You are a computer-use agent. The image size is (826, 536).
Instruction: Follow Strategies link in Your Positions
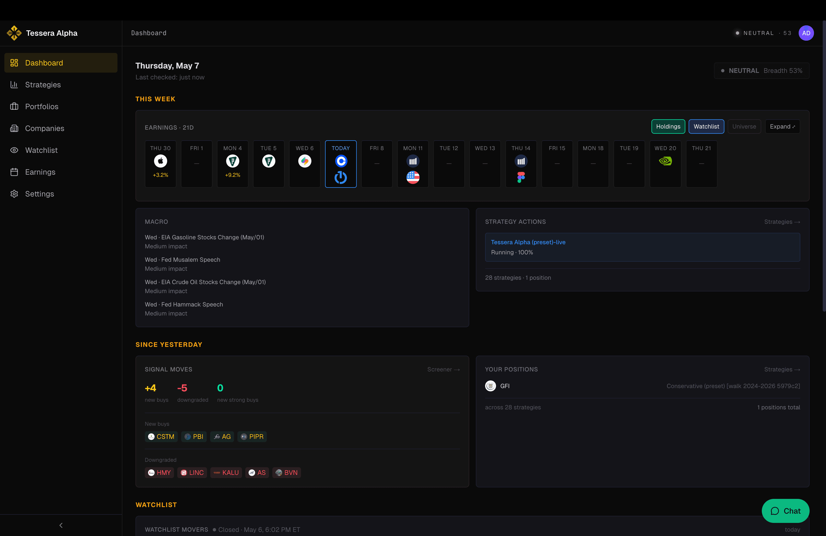click(x=782, y=370)
